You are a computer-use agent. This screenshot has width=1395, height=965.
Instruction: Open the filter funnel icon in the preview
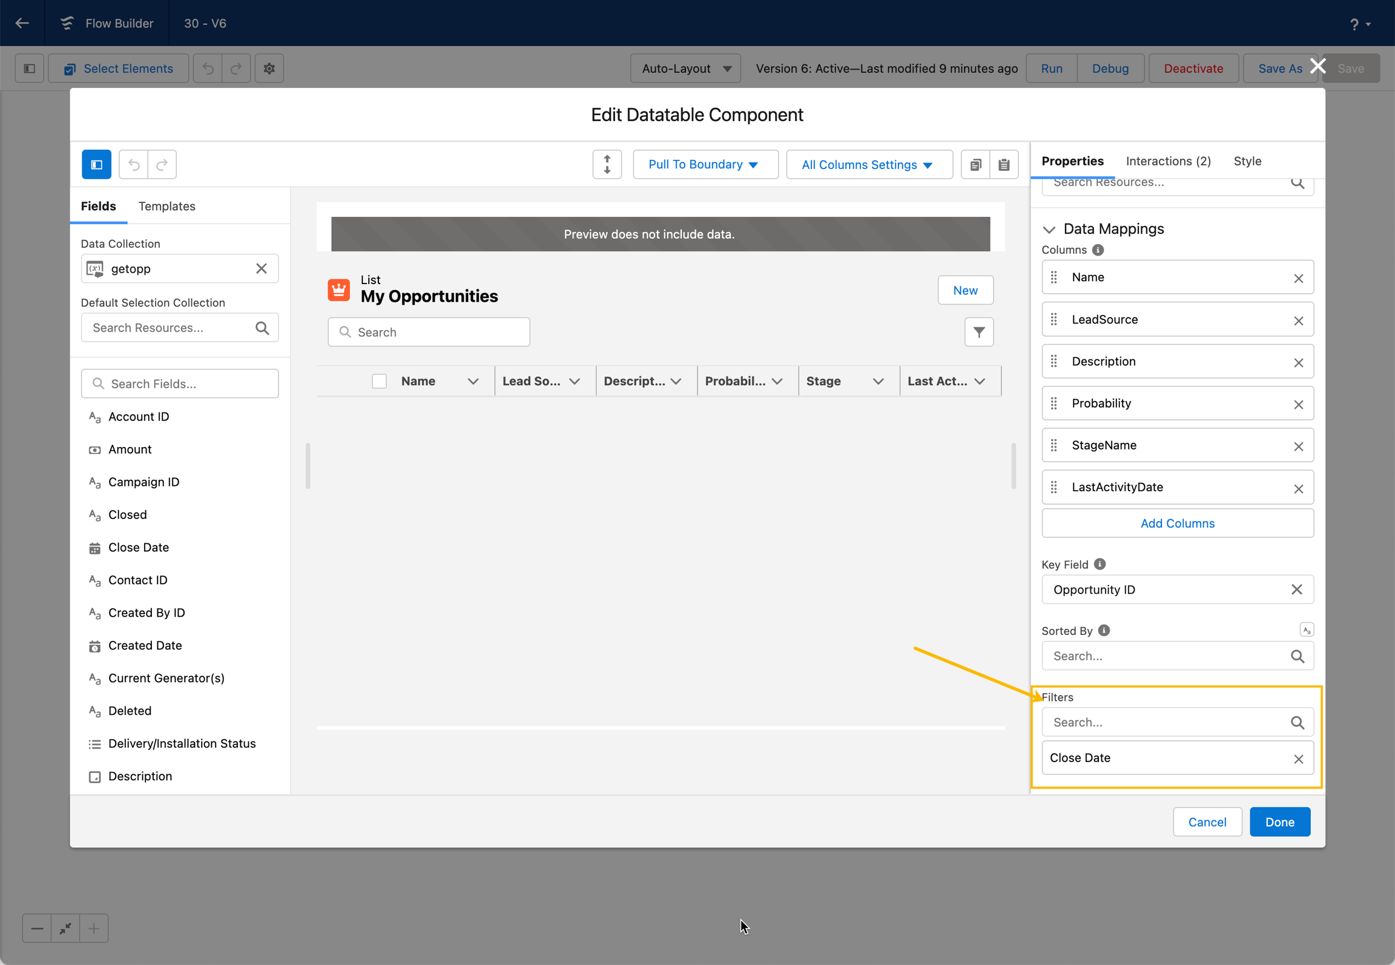pos(979,332)
